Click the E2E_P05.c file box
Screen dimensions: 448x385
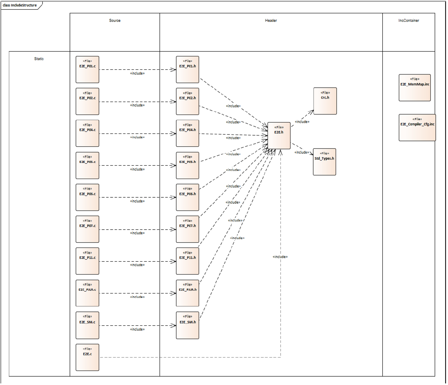(x=87, y=165)
